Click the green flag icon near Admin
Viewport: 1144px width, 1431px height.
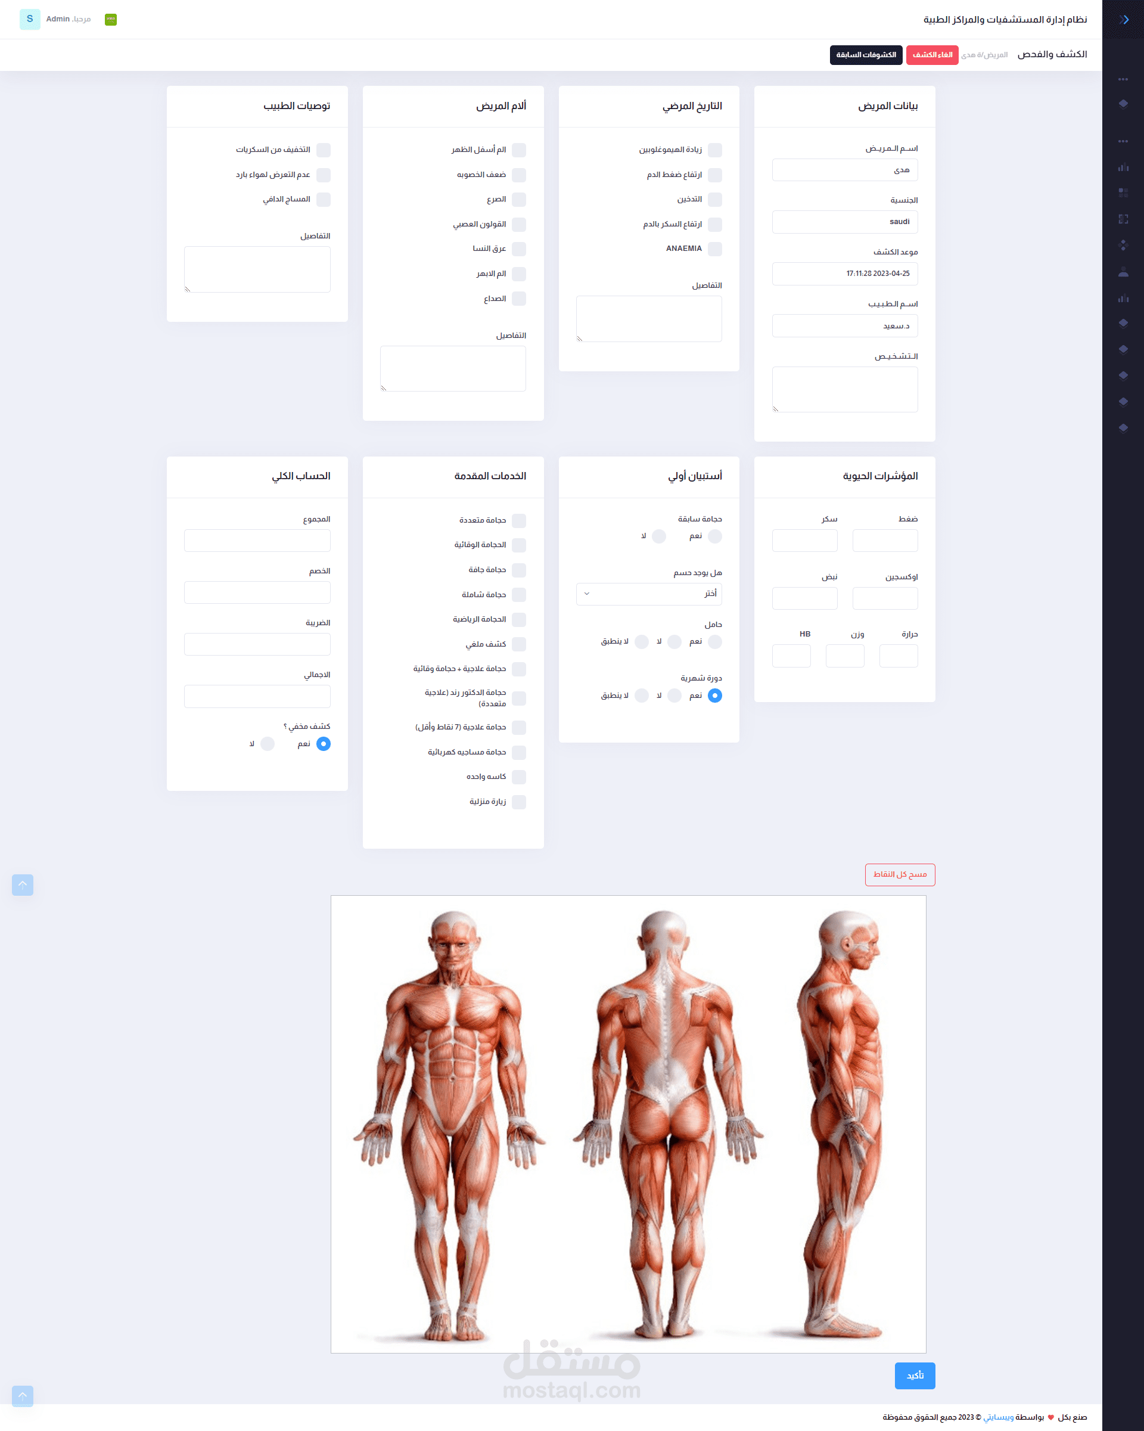111,19
